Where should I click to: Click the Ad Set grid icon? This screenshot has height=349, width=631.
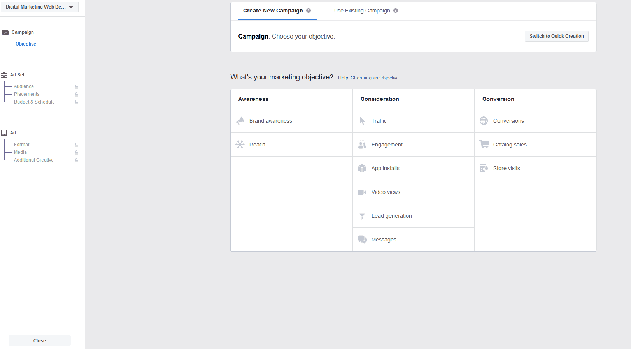click(x=4, y=75)
